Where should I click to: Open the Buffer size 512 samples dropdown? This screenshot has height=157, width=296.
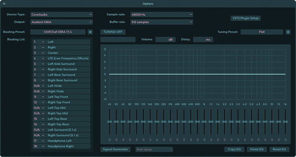click(162, 22)
